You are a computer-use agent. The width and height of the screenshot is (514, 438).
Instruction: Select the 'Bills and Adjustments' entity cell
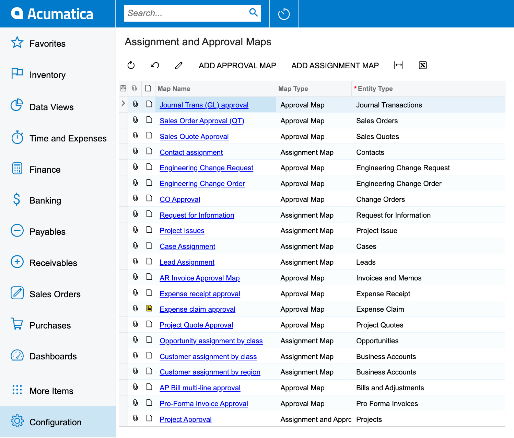click(x=428, y=388)
